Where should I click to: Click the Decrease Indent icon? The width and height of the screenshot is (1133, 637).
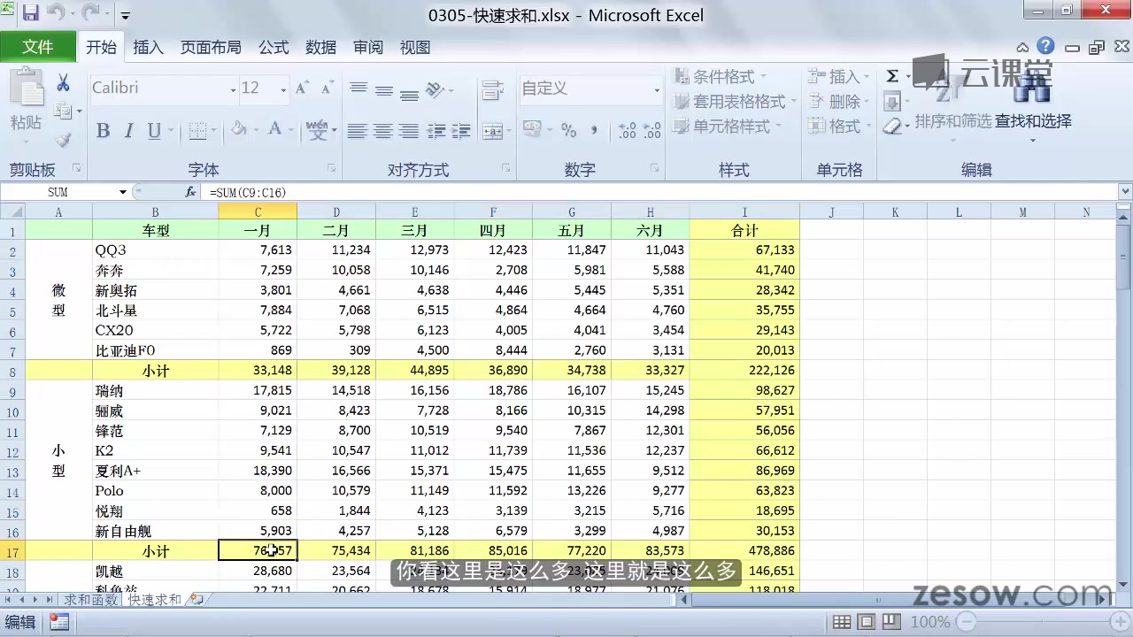435,131
